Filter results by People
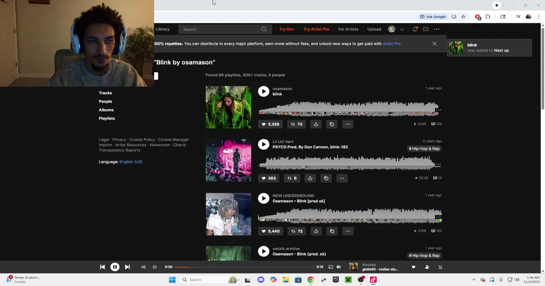545x286 pixels. pyautogui.click(x=105, y=101)
